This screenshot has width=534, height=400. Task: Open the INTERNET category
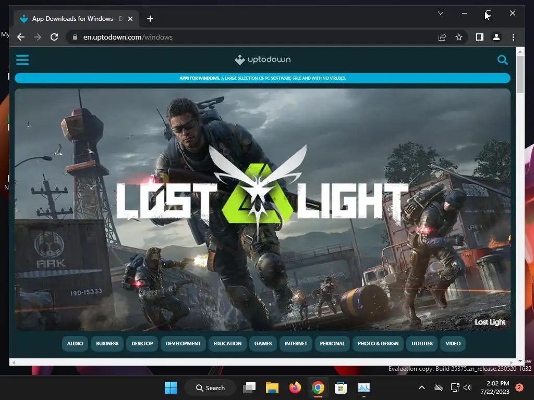pyautogui.click(x=296, y=344)
